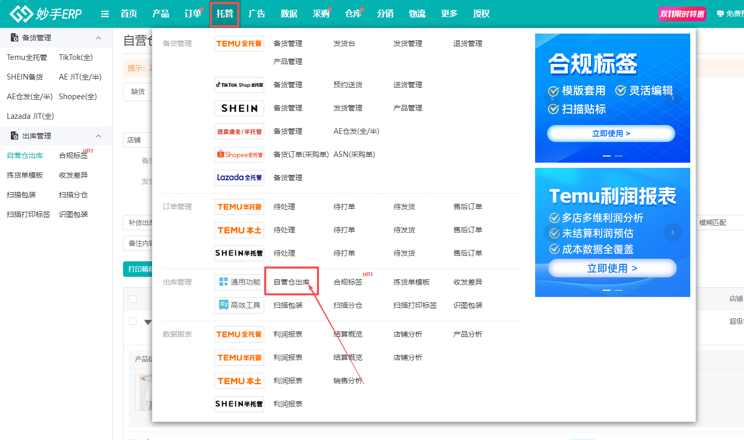Image resolution: width=744 pixels, height=440 pixels.
Task: Tick the first row checkbox
Action: click(x=133, y=321)
